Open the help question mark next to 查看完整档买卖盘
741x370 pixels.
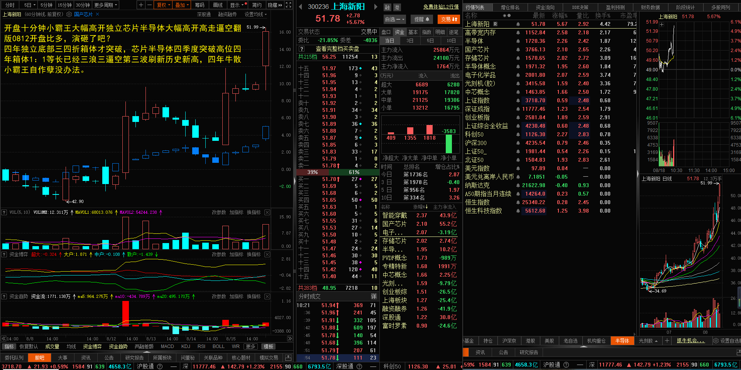coord(302,49)
